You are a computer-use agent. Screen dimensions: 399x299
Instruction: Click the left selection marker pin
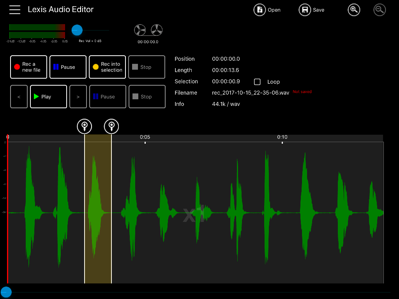[85, 126]
